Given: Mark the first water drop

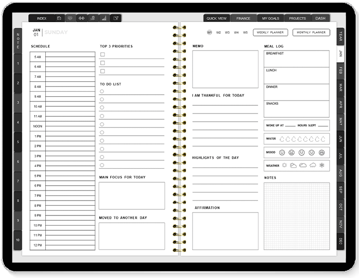Looking at the screenshot, I should click(282, 139).
